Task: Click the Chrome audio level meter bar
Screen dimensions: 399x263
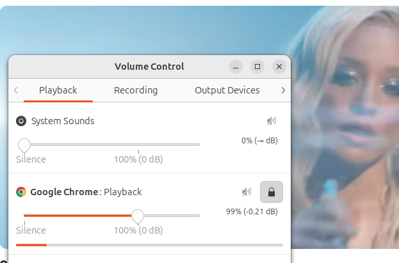Action: click(x=149, y=244)
